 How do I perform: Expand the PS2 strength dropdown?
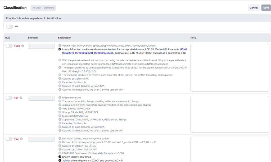[41, 139]
